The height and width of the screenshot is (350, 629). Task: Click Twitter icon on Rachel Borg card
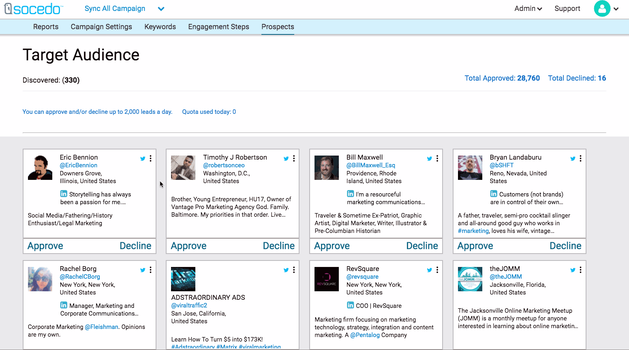[143, 270]
